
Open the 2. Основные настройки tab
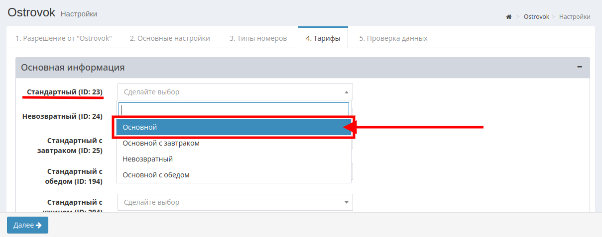coord(170,38)
